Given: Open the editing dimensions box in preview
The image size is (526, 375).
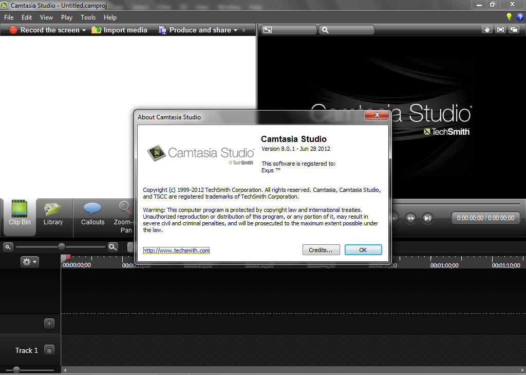Looking at the screenshot, I should pos(289,30).
